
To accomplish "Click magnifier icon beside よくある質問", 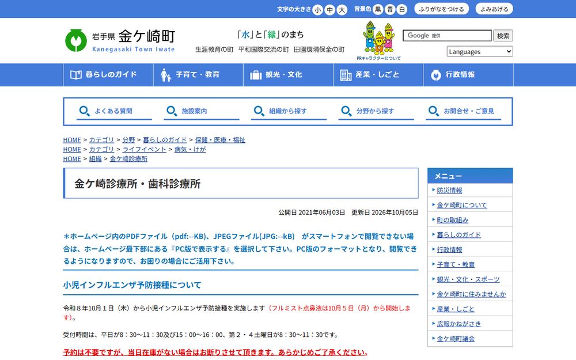I will pyautogui.click(x=85, y=111).
